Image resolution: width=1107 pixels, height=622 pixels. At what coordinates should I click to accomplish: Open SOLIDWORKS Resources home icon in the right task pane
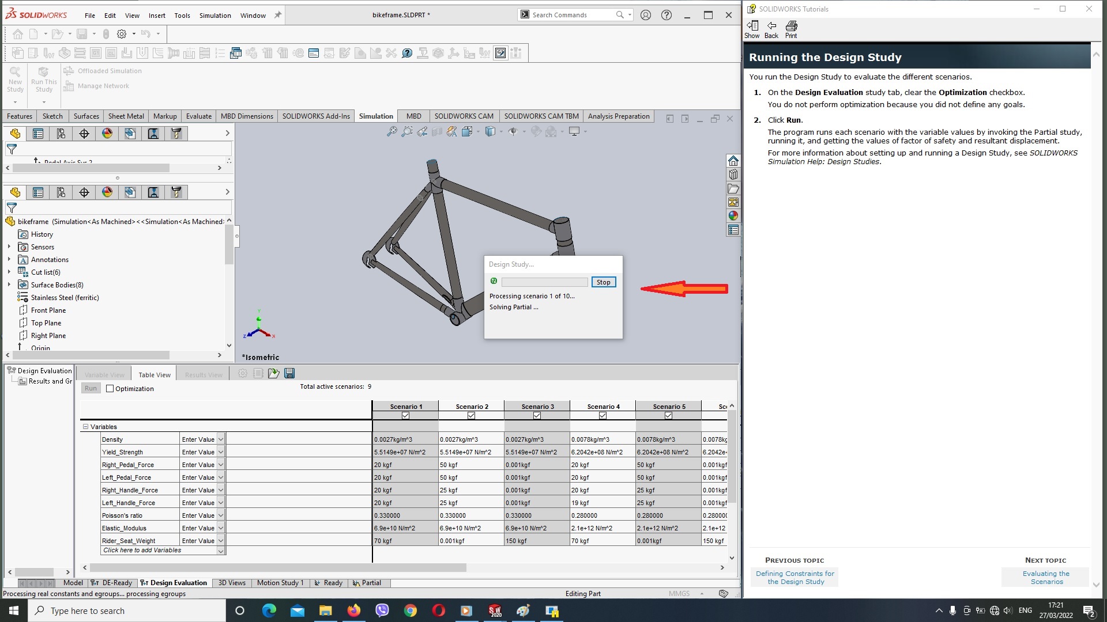(x=733, y=161)
